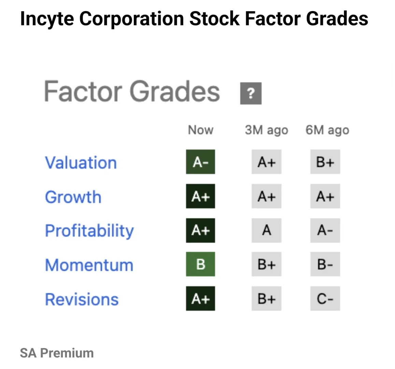The height and width of the screenshot is (369, 395).
Task: Click the current Momentum B grade badge
Action: pyautogui.click(x=200, y=264)
